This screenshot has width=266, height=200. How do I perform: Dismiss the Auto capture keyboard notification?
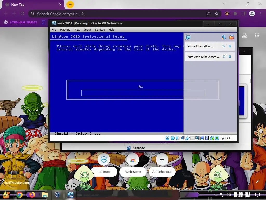[230, 57]
